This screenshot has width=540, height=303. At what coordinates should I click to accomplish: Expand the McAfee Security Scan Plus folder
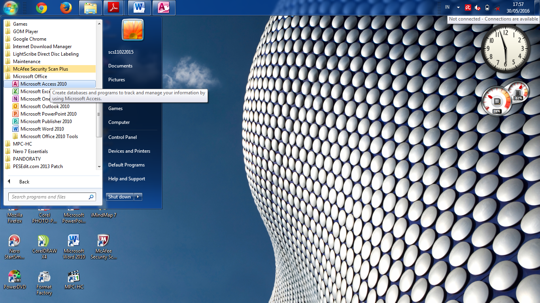(50, 69)
